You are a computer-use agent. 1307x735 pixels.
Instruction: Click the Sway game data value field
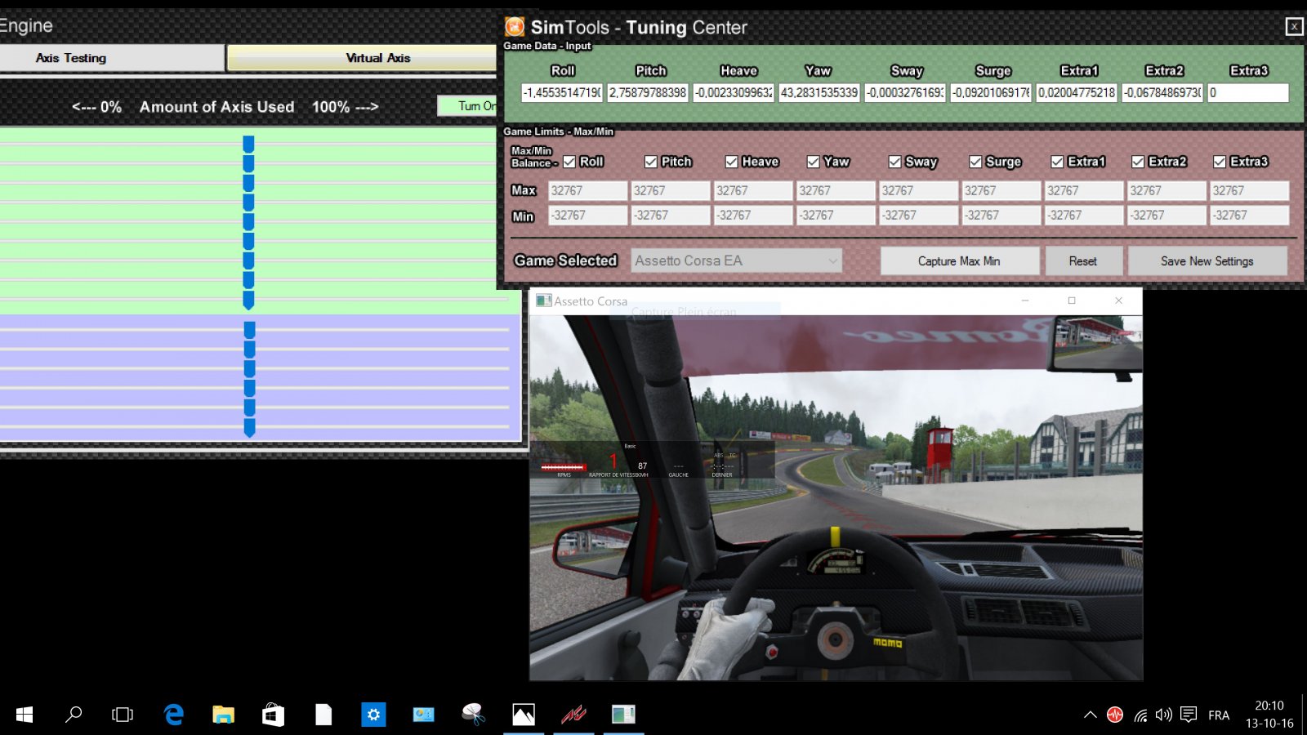[x=905, y=92]
